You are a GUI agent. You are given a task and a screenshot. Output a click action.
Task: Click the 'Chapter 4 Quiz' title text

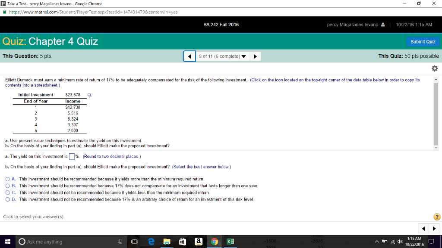click(63, 41)
